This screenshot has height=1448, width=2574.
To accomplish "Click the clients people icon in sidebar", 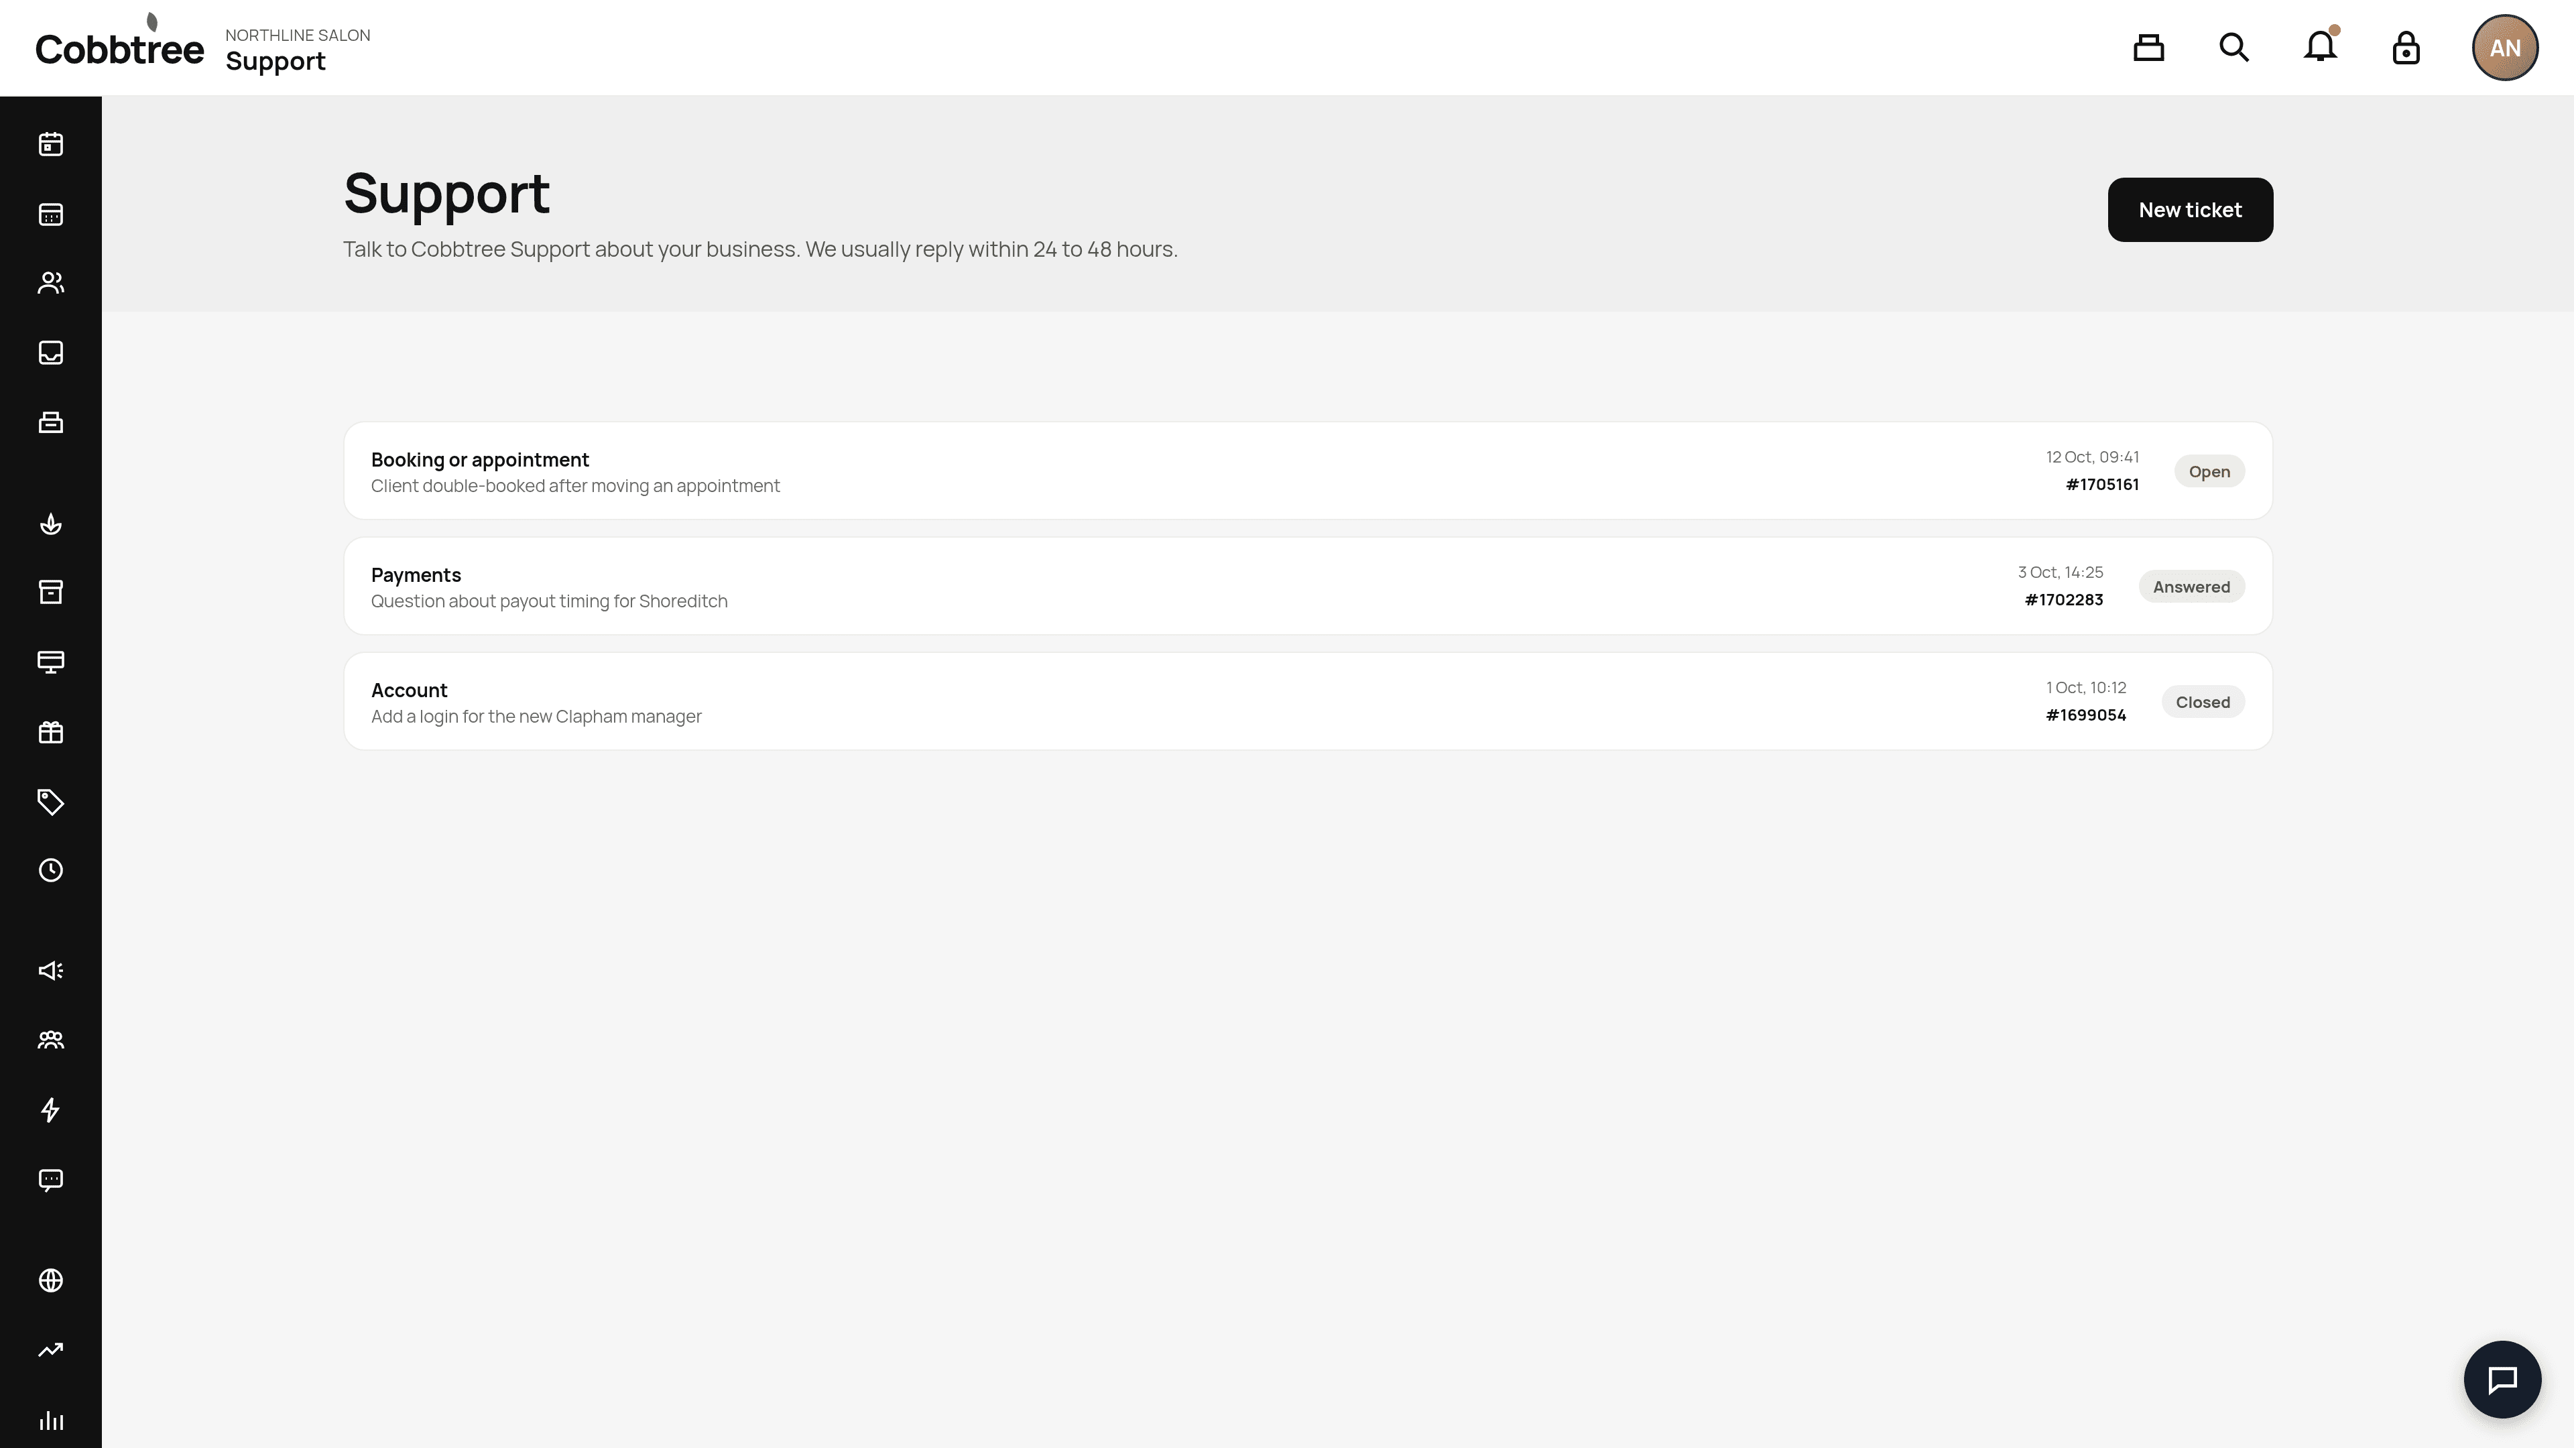I will point(51,284).
